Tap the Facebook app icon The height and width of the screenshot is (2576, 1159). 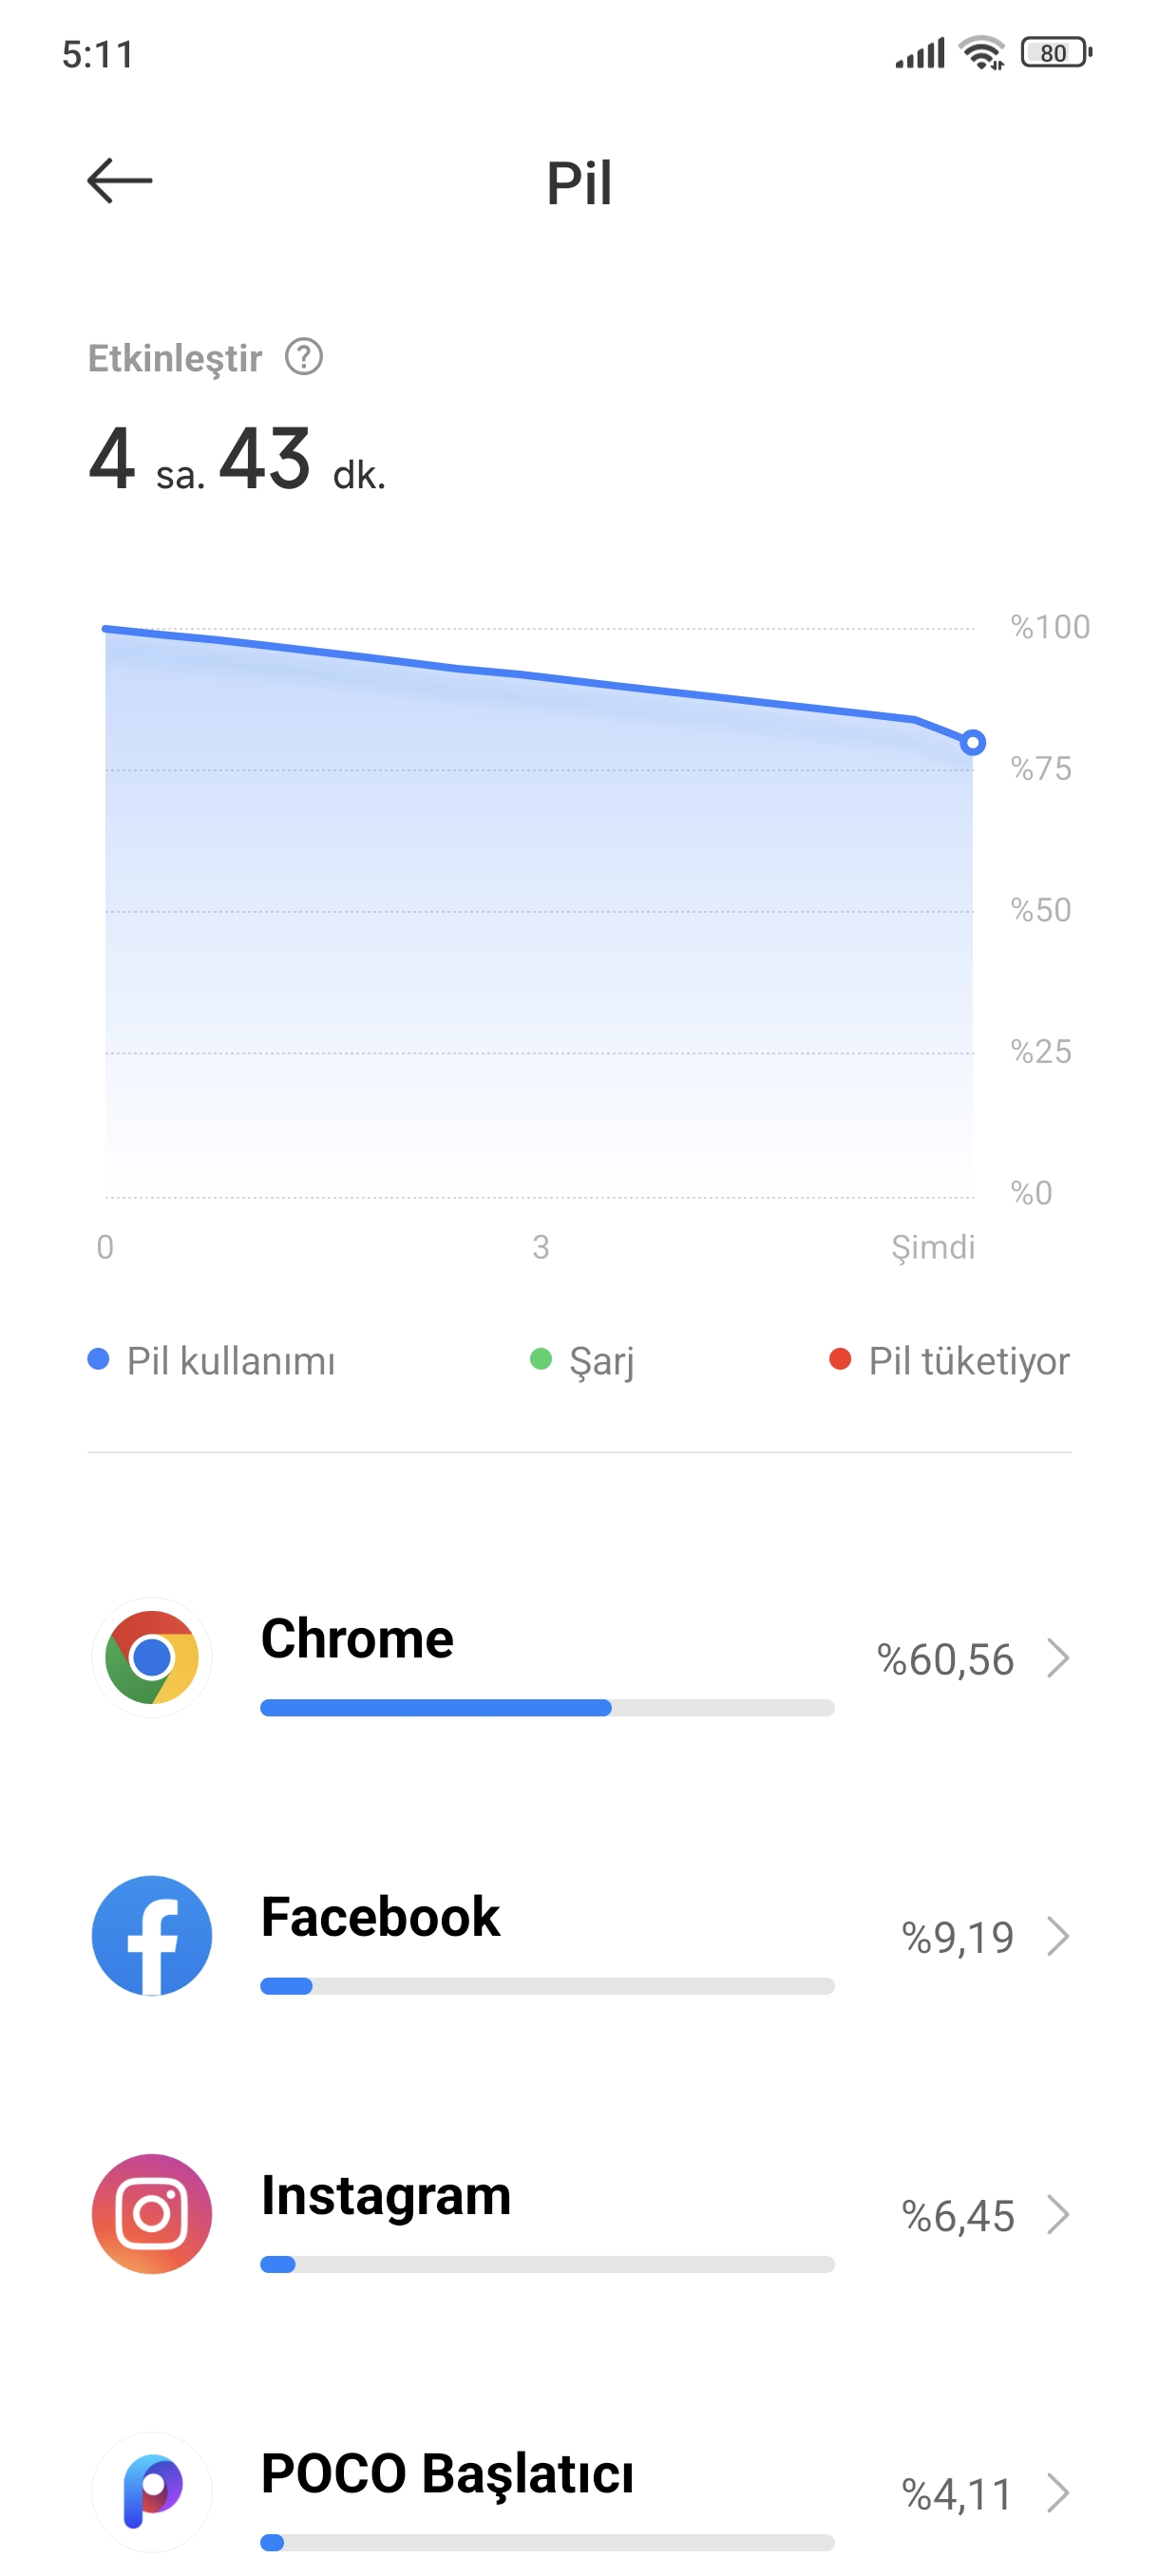pyautogui.click(x=152, y=1935)
